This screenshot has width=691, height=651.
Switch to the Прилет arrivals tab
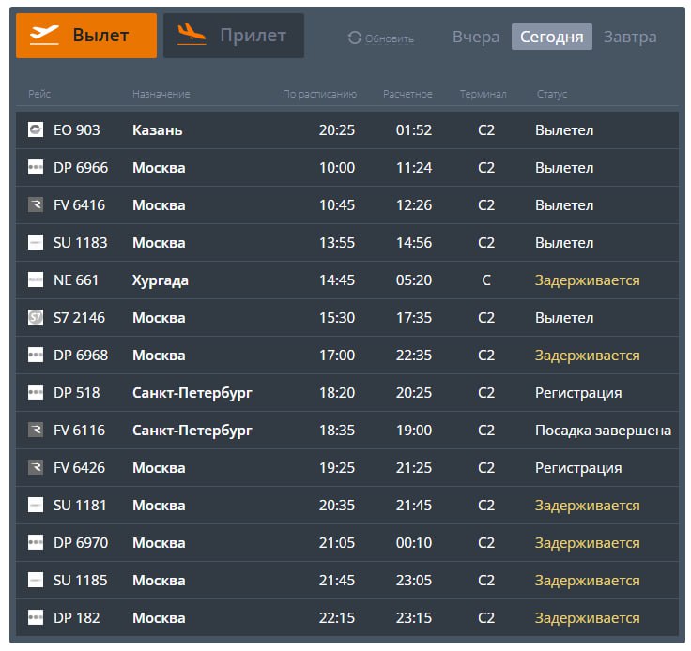(234, 36)
